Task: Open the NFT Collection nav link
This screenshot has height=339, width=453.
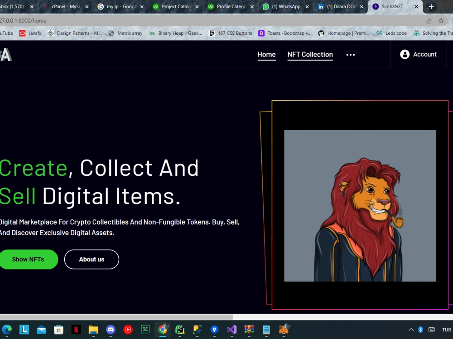Action: pos(310,55)
